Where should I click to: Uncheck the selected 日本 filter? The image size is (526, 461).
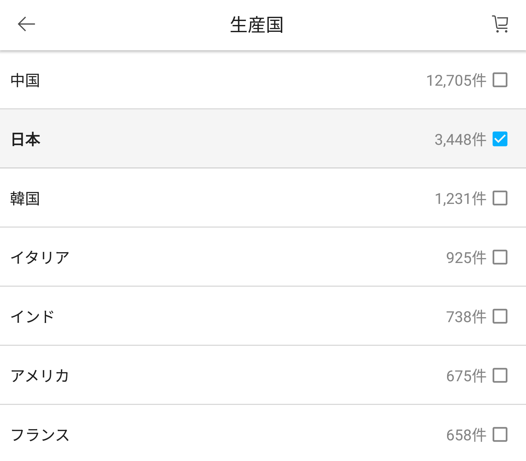click(x=500, y=139)
